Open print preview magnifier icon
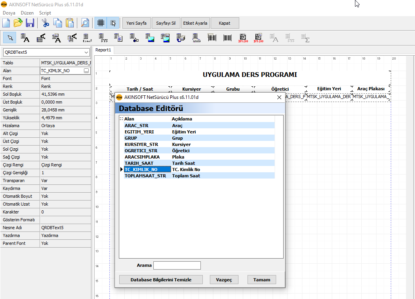This screenshot has height=299, width=415. coord(85,23)
